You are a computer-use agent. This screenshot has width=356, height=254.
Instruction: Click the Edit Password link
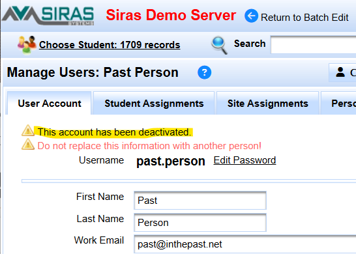[x=245, y=160]
